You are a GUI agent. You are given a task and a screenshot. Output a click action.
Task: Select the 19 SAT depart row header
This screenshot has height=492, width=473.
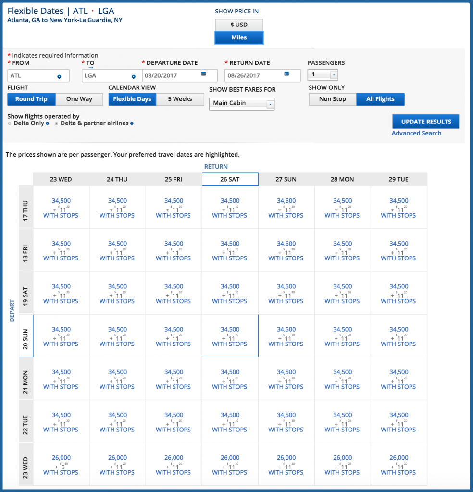[26, 293]
